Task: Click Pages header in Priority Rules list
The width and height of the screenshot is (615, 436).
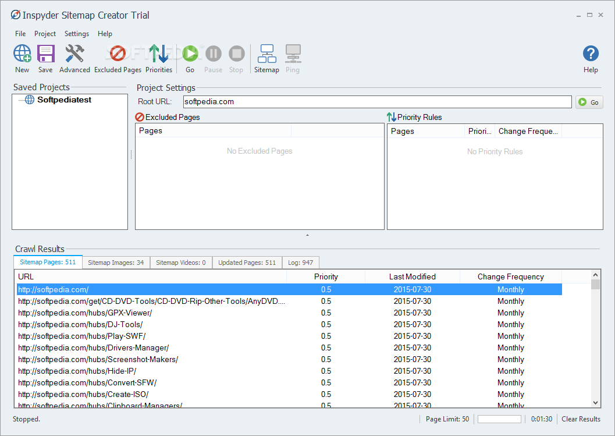Action: pos(426,131)
